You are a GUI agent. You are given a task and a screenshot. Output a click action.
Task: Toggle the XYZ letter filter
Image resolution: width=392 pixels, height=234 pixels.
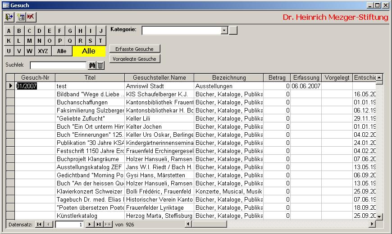click(x=43, y=51)
